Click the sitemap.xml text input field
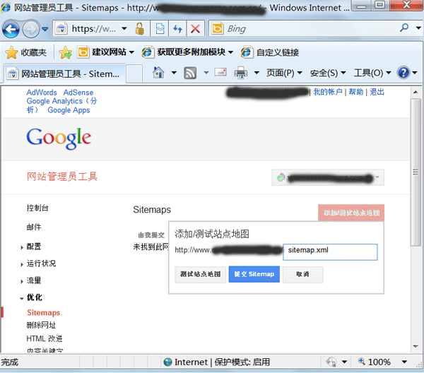 click(x=330, y=251)
